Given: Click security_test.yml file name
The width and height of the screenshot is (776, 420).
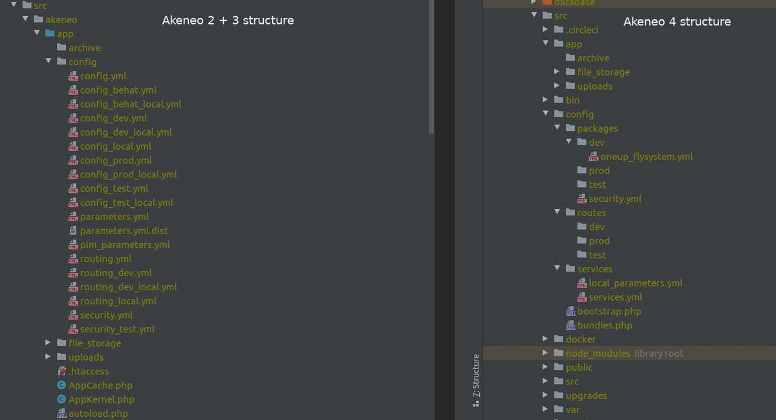Looking at the screenshot, I should pos(117,329).
